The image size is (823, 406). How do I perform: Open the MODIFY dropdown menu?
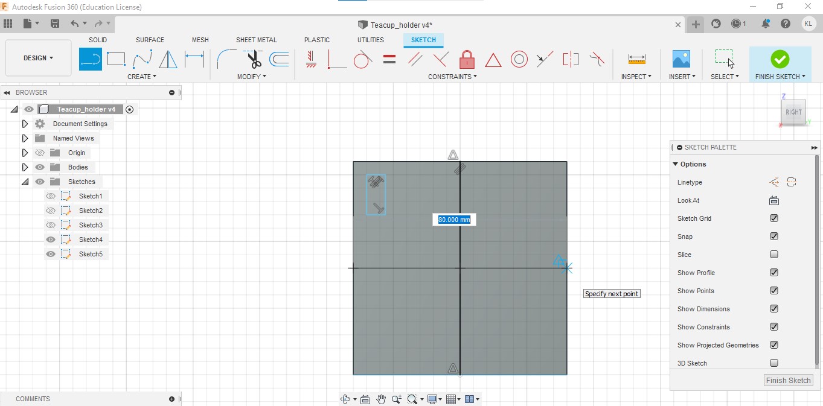pos(252,77)
